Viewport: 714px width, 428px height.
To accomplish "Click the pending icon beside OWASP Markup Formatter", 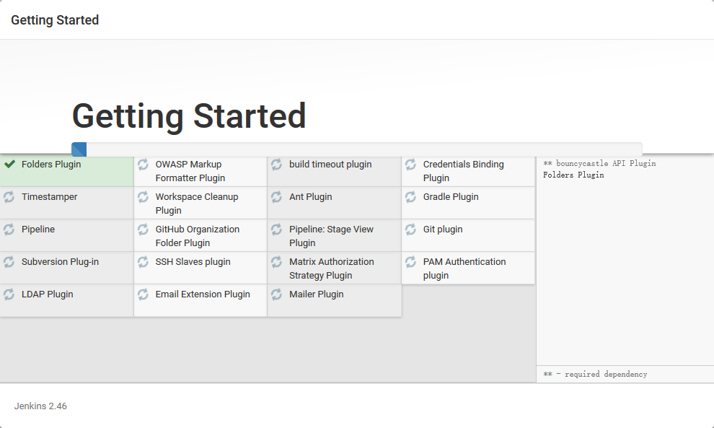I will point(143,165).
